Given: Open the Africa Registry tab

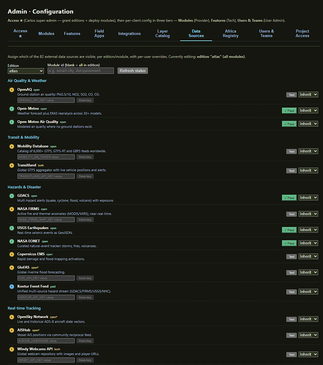Looking at the screenshot, I should point(230,33).
